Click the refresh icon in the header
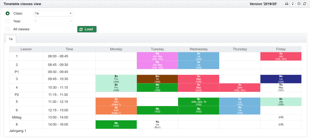 304,4
